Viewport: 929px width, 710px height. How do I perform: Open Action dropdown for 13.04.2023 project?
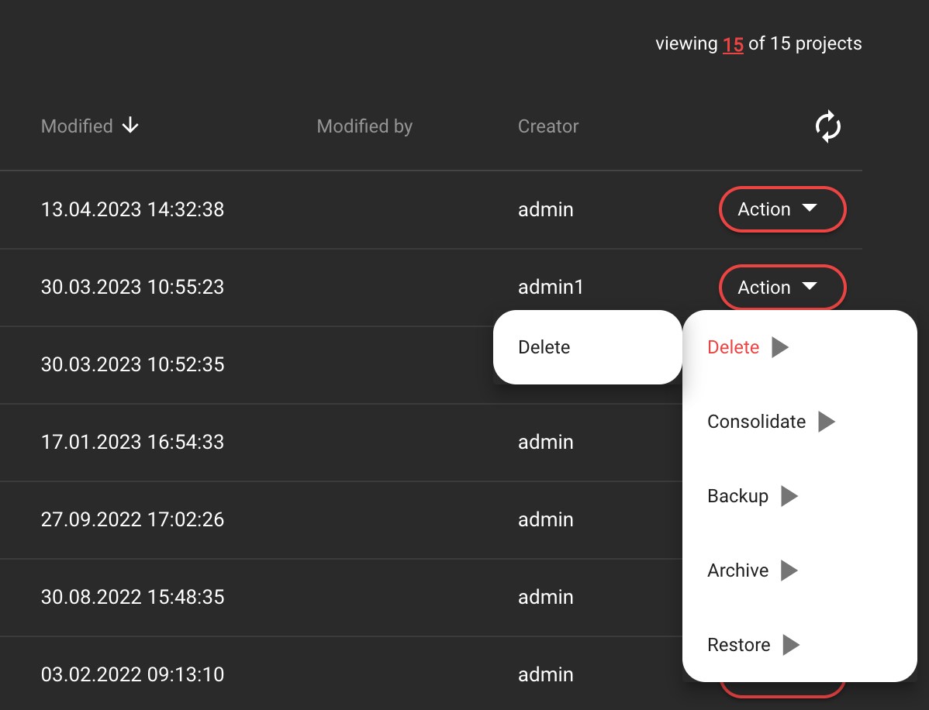click(x=782, y=209)
